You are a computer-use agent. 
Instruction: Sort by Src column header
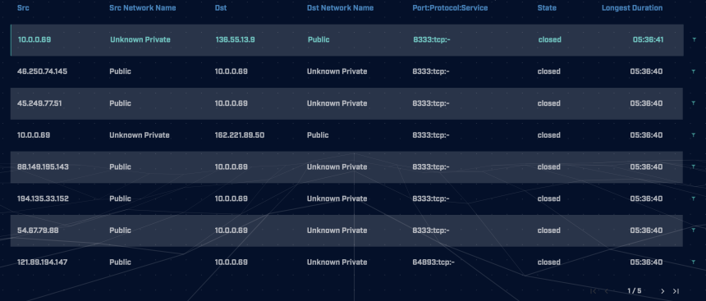click(23, 7)
